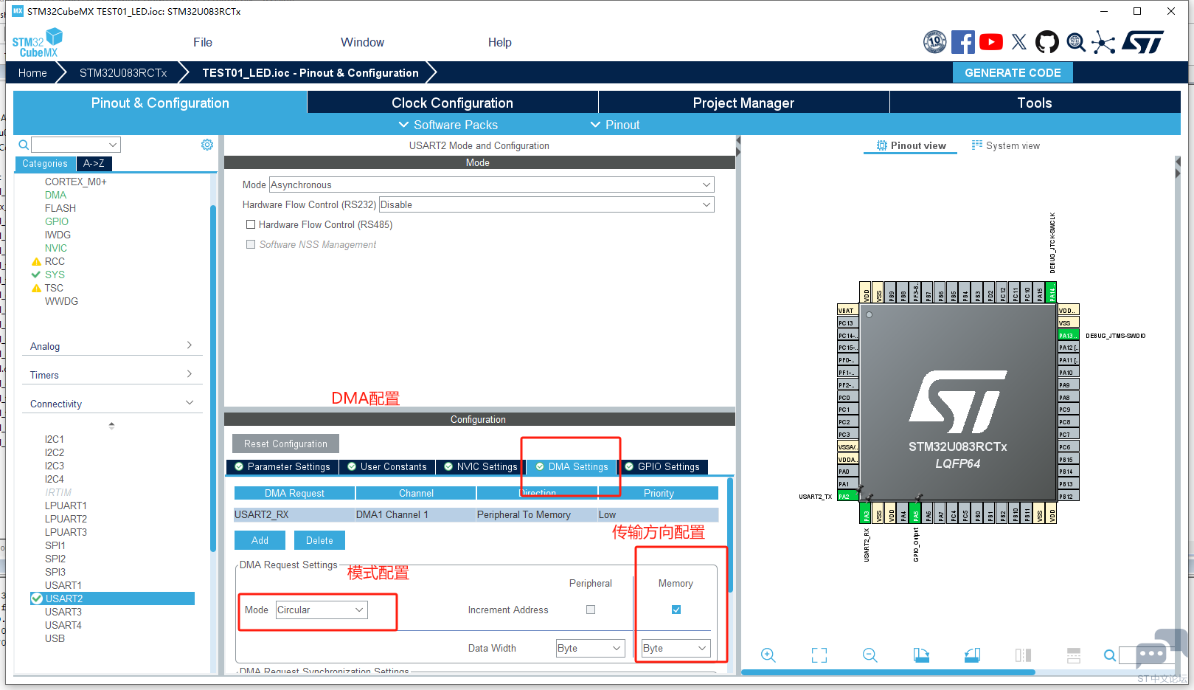This screenshot has height=690, width=1194.
Task: Open the GitHub icon
Action: (1047, 42)
